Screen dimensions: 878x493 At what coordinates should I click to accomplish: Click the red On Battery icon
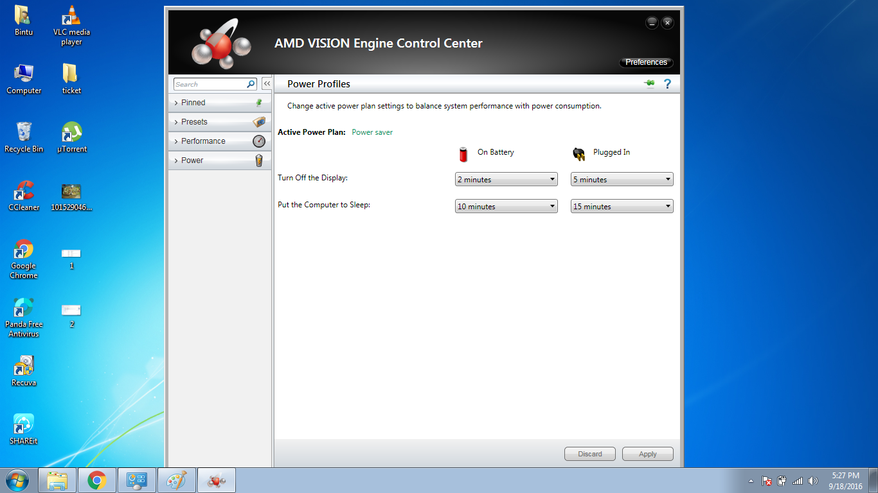pos(463,153)
